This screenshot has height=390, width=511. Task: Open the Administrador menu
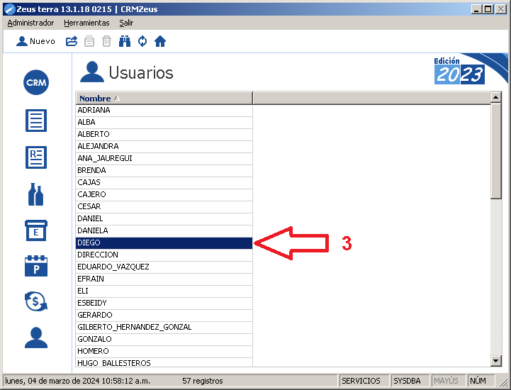(30, 23)
